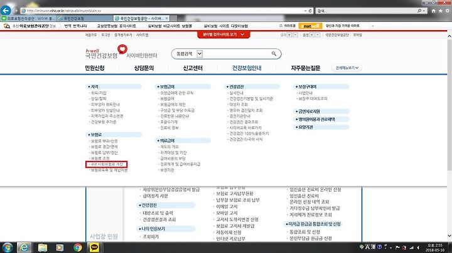Click the 건강검진결과 조회 link
452x253 pixels.
click(x=159, y=219)
